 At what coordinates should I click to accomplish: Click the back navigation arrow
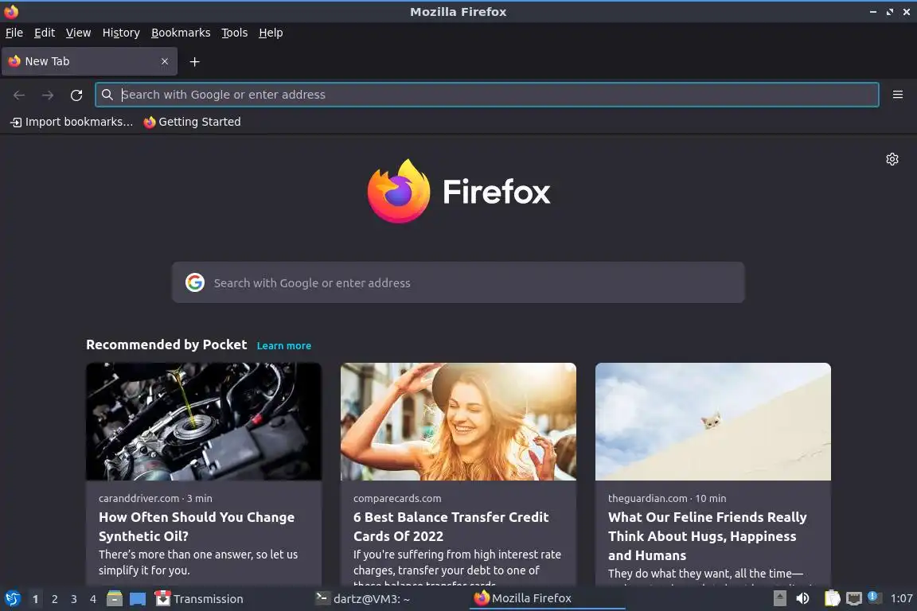click(x=19, y=95)
